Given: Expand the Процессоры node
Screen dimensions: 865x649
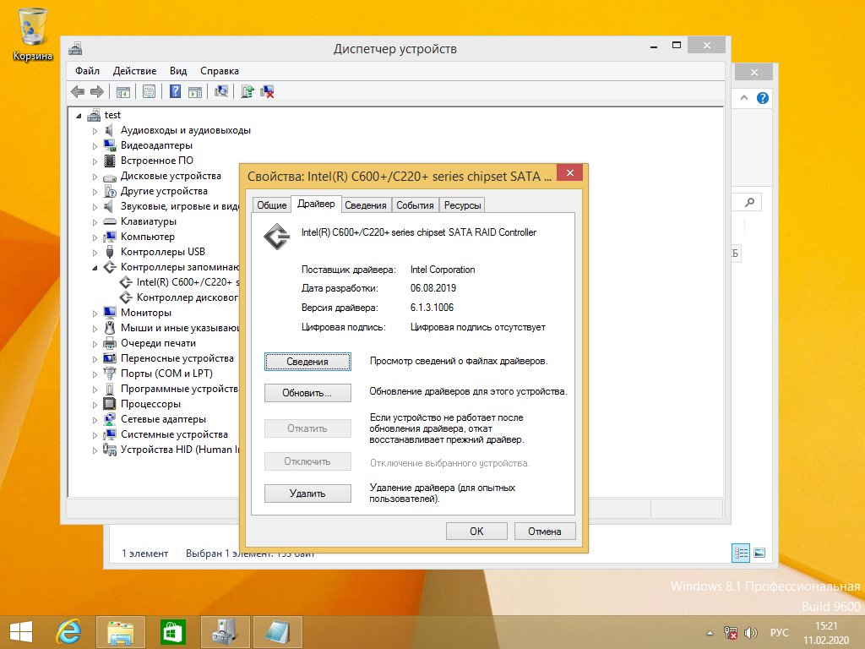Looking at the screenshot, I should [x=95, y=405].
